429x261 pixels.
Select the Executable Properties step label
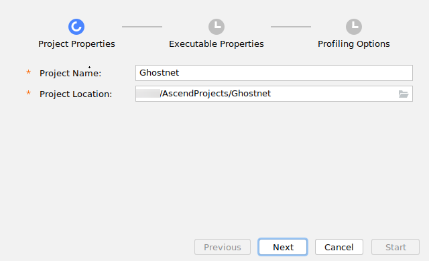pyautogui.click(x=217, y=44)
